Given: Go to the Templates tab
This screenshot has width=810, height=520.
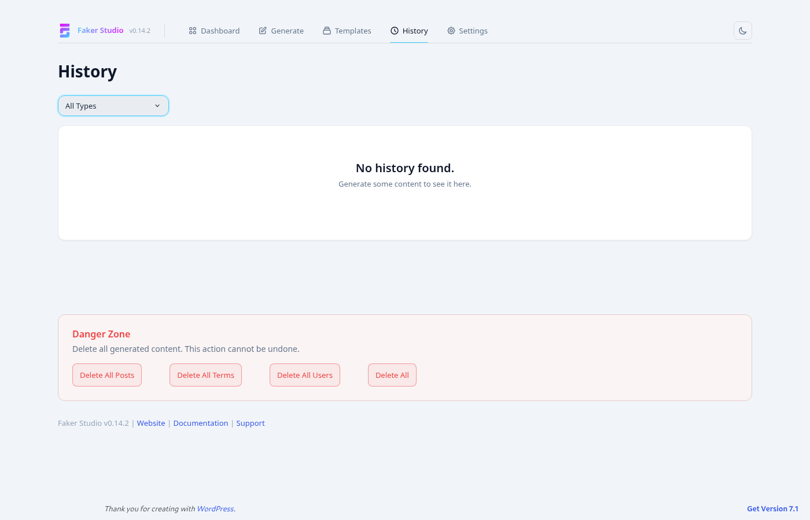Looking at the screenshot, I should [x=347, y=31].
